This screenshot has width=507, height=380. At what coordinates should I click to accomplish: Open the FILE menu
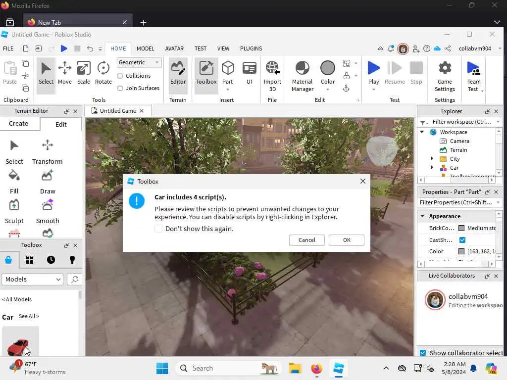8,48
